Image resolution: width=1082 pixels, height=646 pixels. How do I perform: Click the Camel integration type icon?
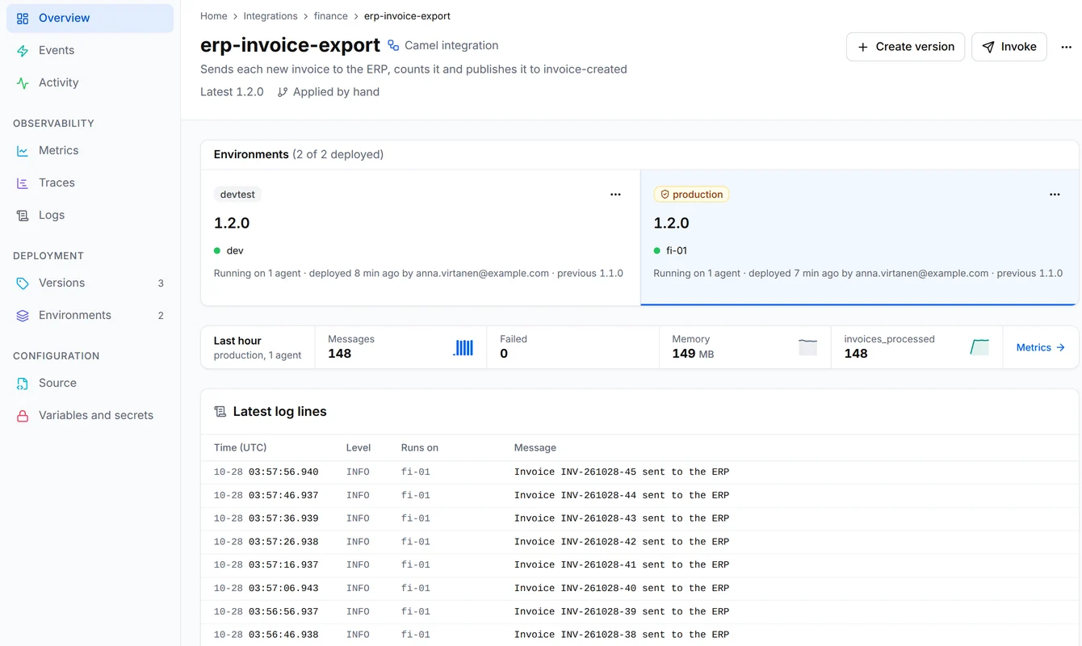(x=393, y=46)
